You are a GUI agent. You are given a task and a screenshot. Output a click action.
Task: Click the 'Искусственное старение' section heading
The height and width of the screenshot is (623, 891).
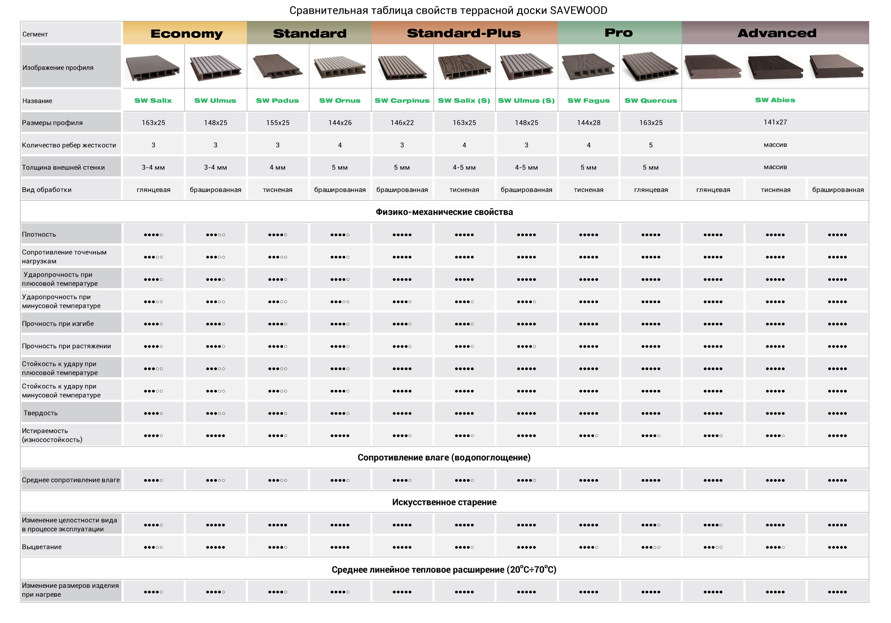pyautogui.click(x=444, y=502)
